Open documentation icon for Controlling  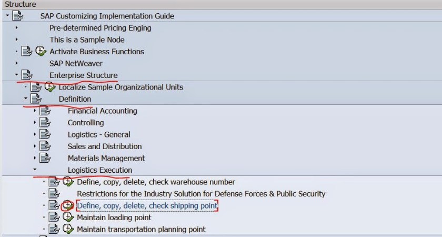(x=45, y=122)
